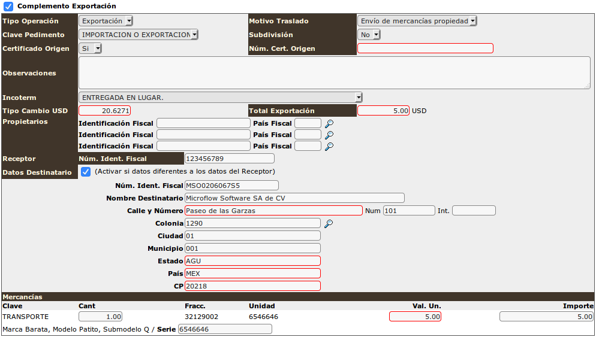Image resolution: width=596 pixels, height=337 pixels.
Task: Focus the Int. field
Action: (x=474, y=210)
